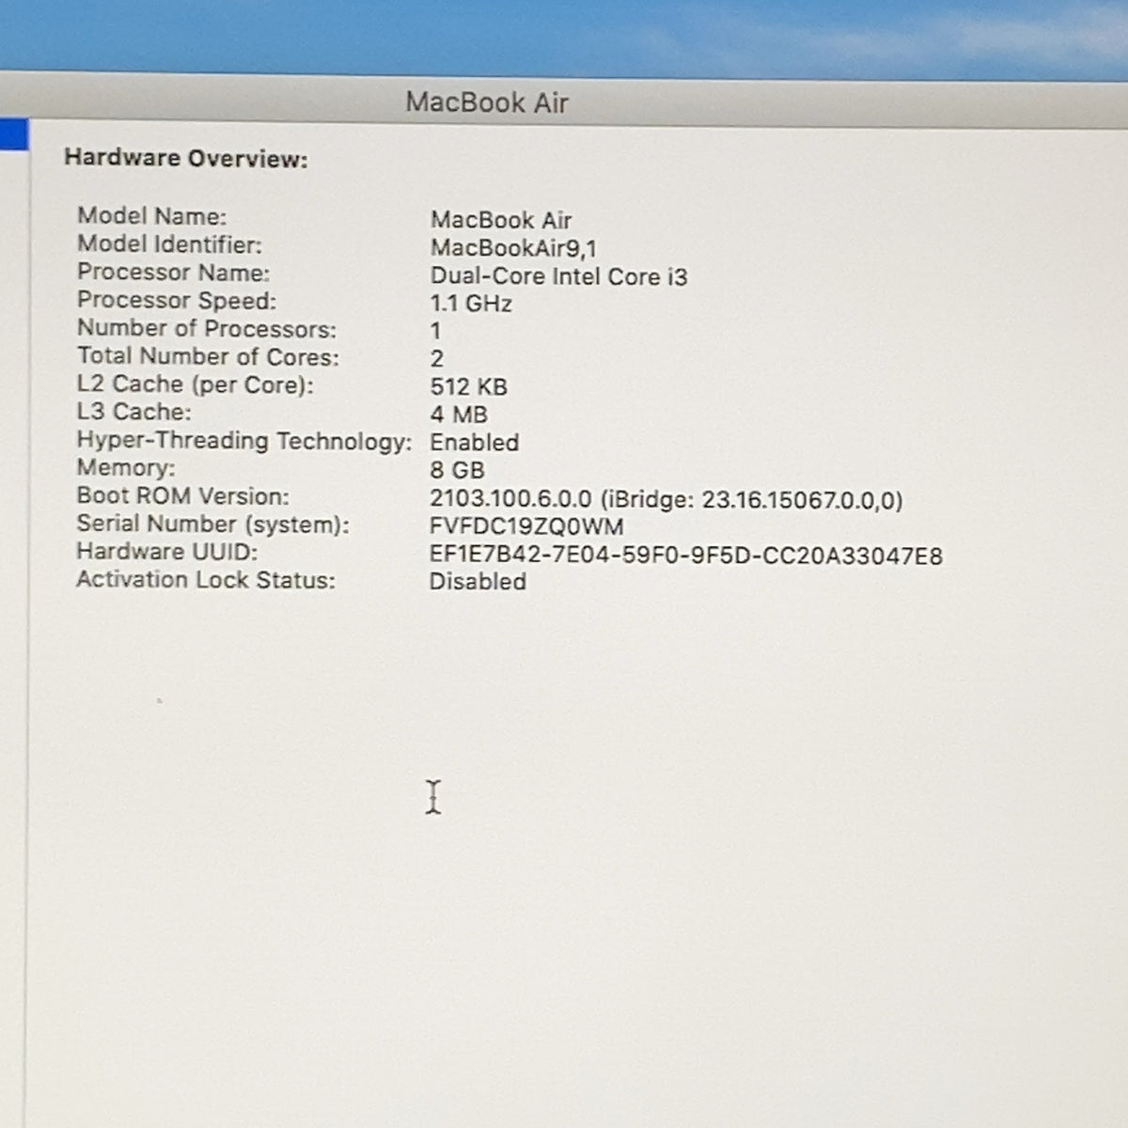The image size is (1128, 1128).
Task: Select the Total Number of Cores label
Action: pyautogui.click(x=208, y=356)
